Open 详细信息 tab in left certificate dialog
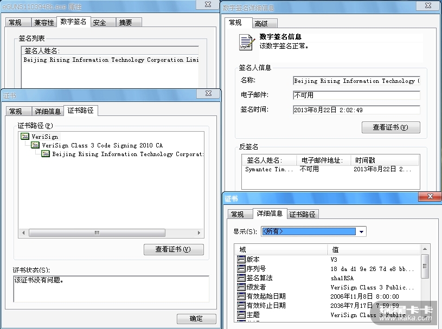The height and width of the screenshot is (329, 442). tap(48, 111)
